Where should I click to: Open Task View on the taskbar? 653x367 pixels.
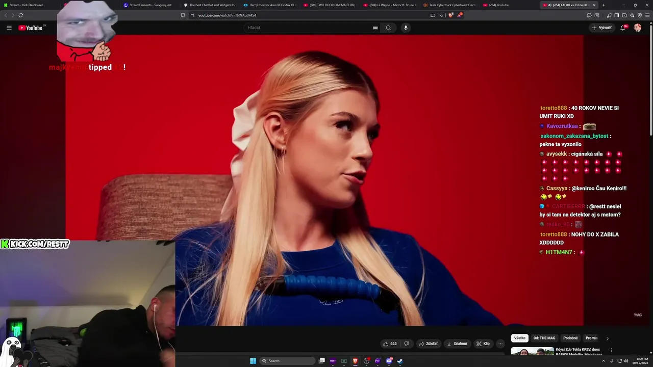tap(322, 361)
